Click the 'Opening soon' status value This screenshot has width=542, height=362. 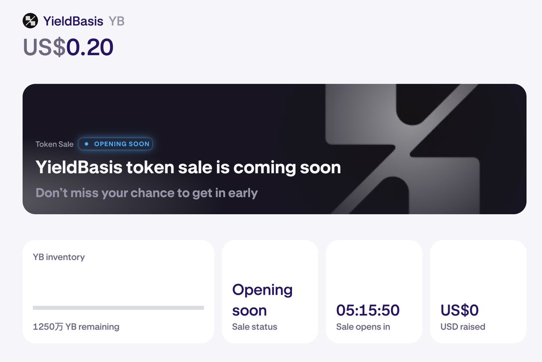(x=262, y=300)
